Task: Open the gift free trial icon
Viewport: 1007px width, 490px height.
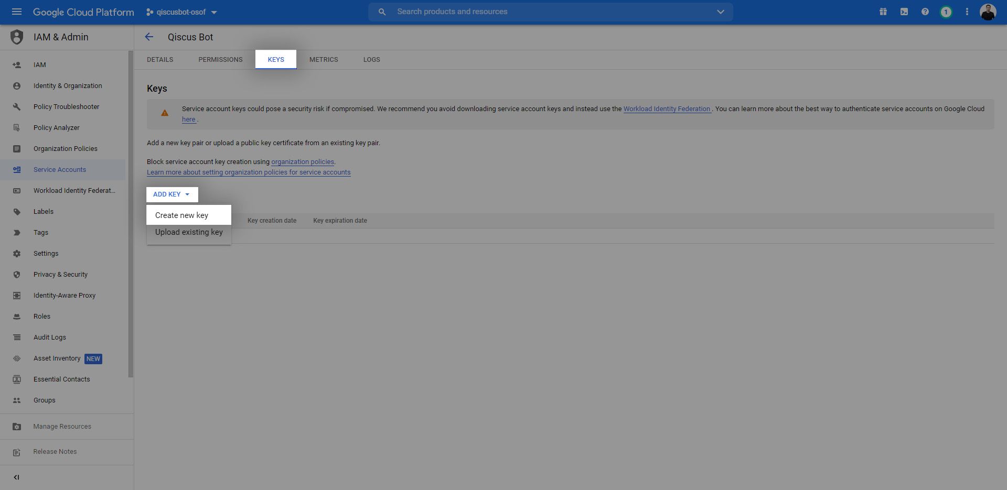Action: coord(883,12)
